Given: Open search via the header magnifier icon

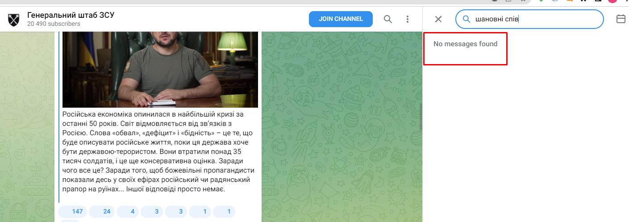Looking at the screenshot, I should point(388,19).
